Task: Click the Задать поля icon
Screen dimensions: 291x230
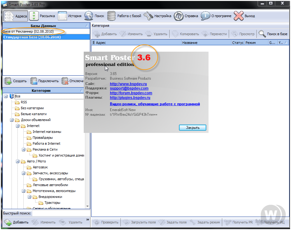Action: (x=162, y=222)
